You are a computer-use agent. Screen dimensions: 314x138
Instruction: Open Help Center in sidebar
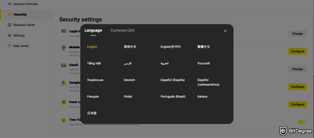pyautogui.click(x=21, y=46)
